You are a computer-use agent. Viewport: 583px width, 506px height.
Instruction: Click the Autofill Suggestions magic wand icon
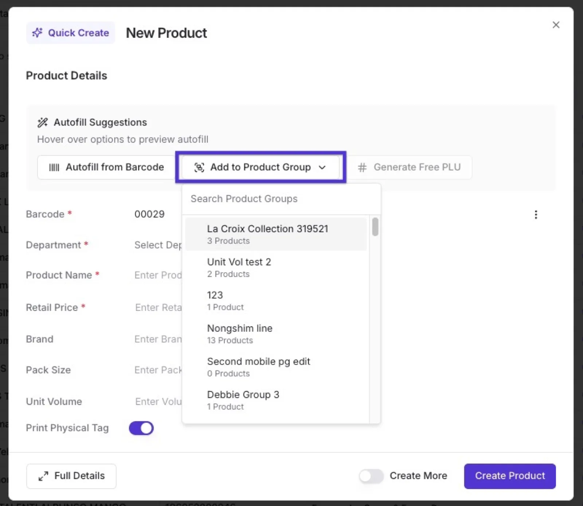43,122
